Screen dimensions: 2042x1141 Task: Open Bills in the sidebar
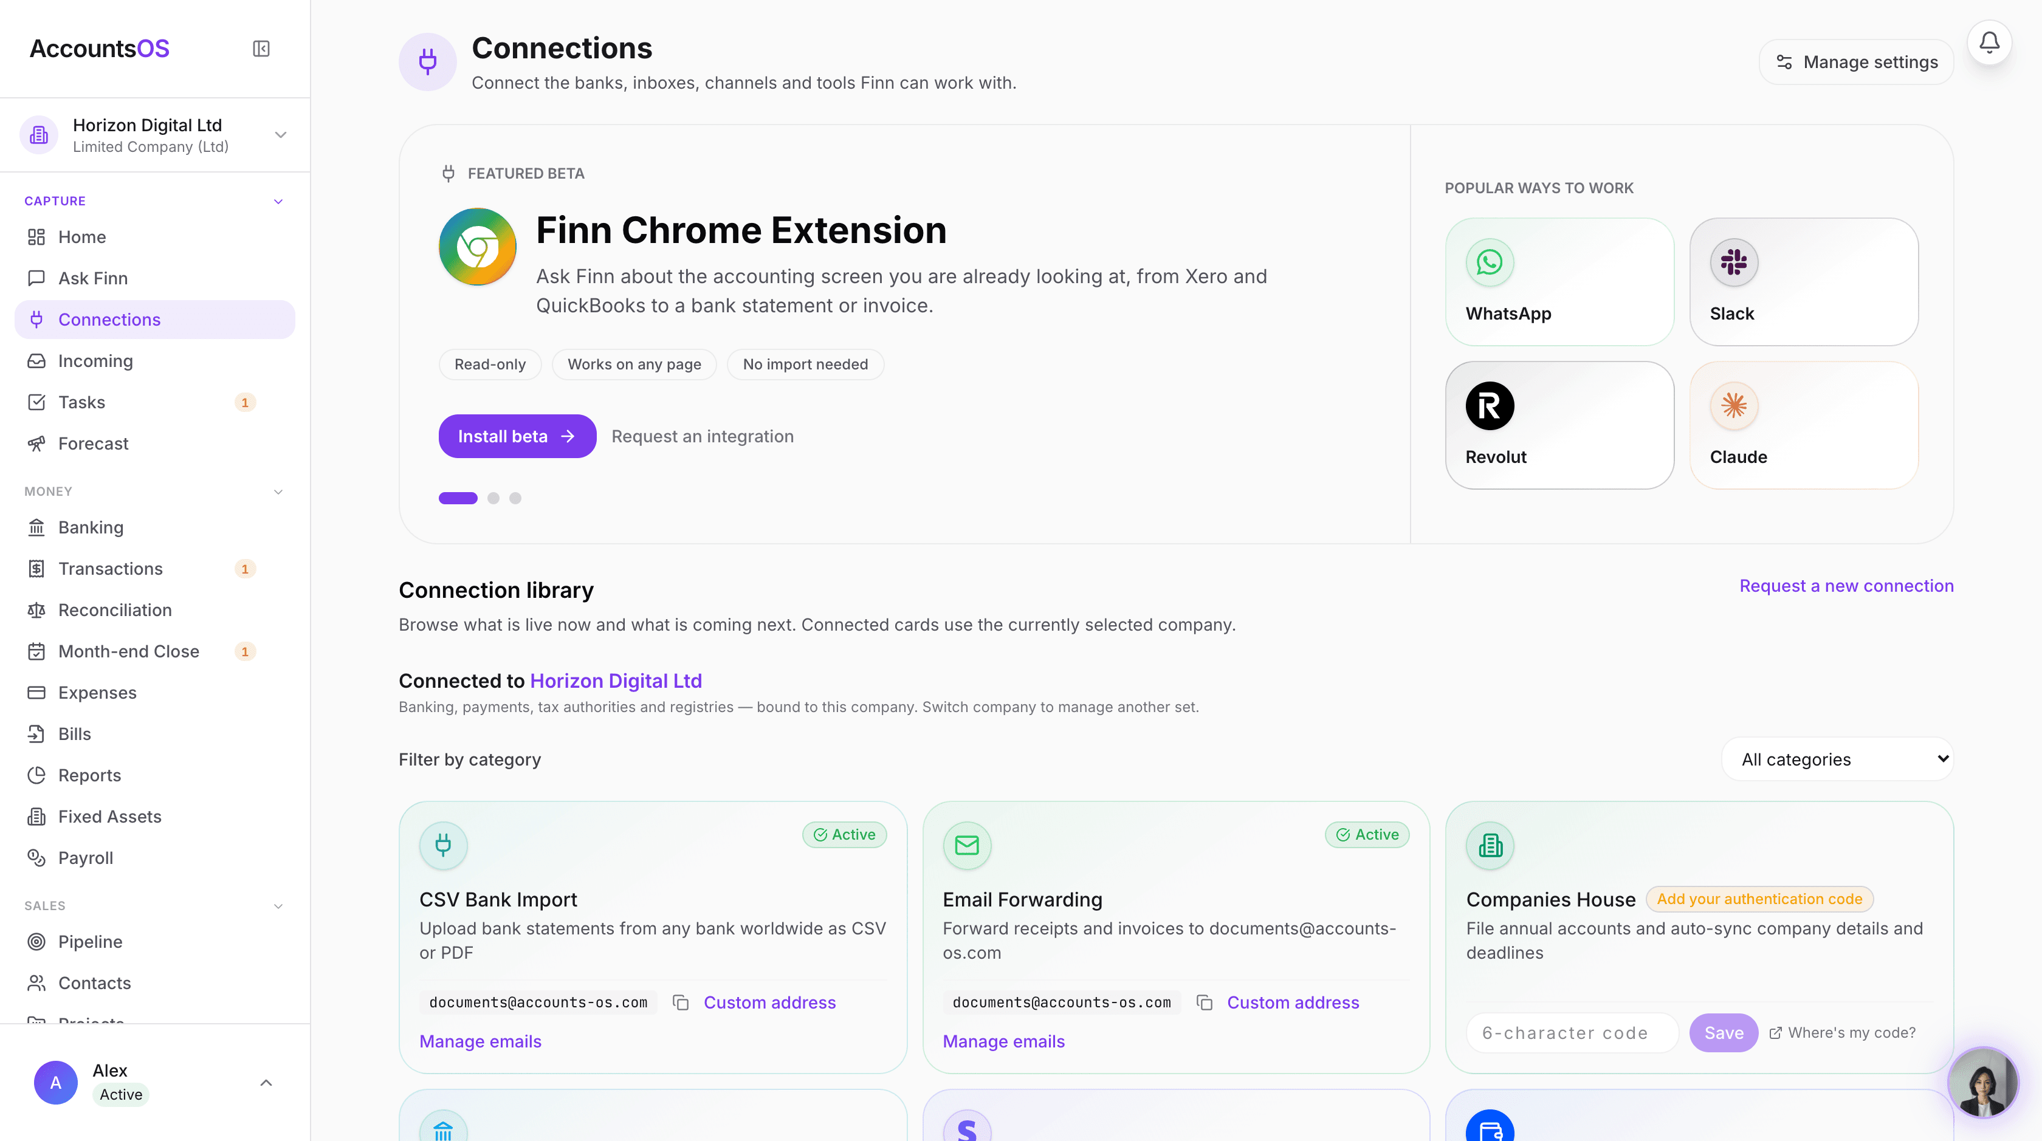click(154, 734)
